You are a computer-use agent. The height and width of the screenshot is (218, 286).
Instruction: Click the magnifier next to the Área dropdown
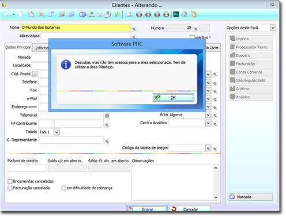[215, 116]
